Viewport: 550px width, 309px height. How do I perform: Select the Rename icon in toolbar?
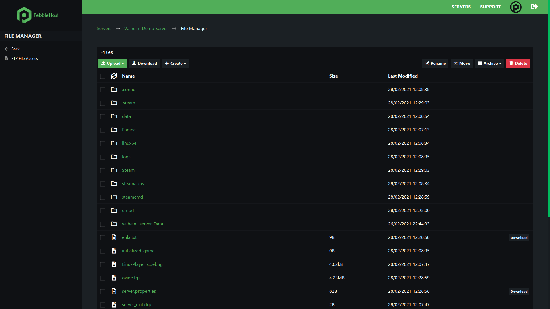point(427,63)
